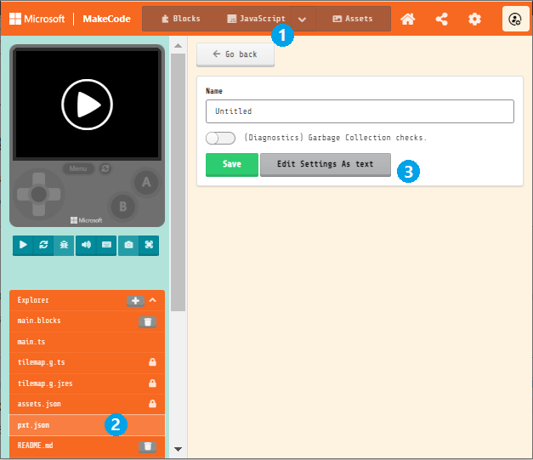Start the simulator with the large play button
533x460 pixels.
click(87, 105)
